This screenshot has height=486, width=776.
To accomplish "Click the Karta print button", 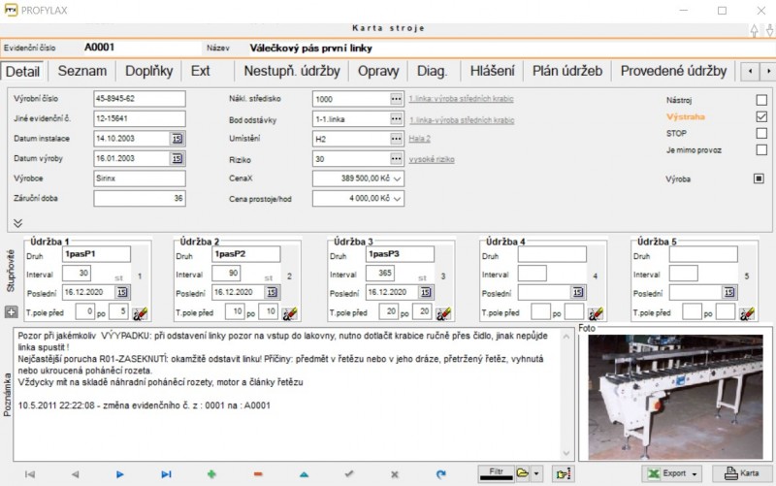I will click(741, 473).
